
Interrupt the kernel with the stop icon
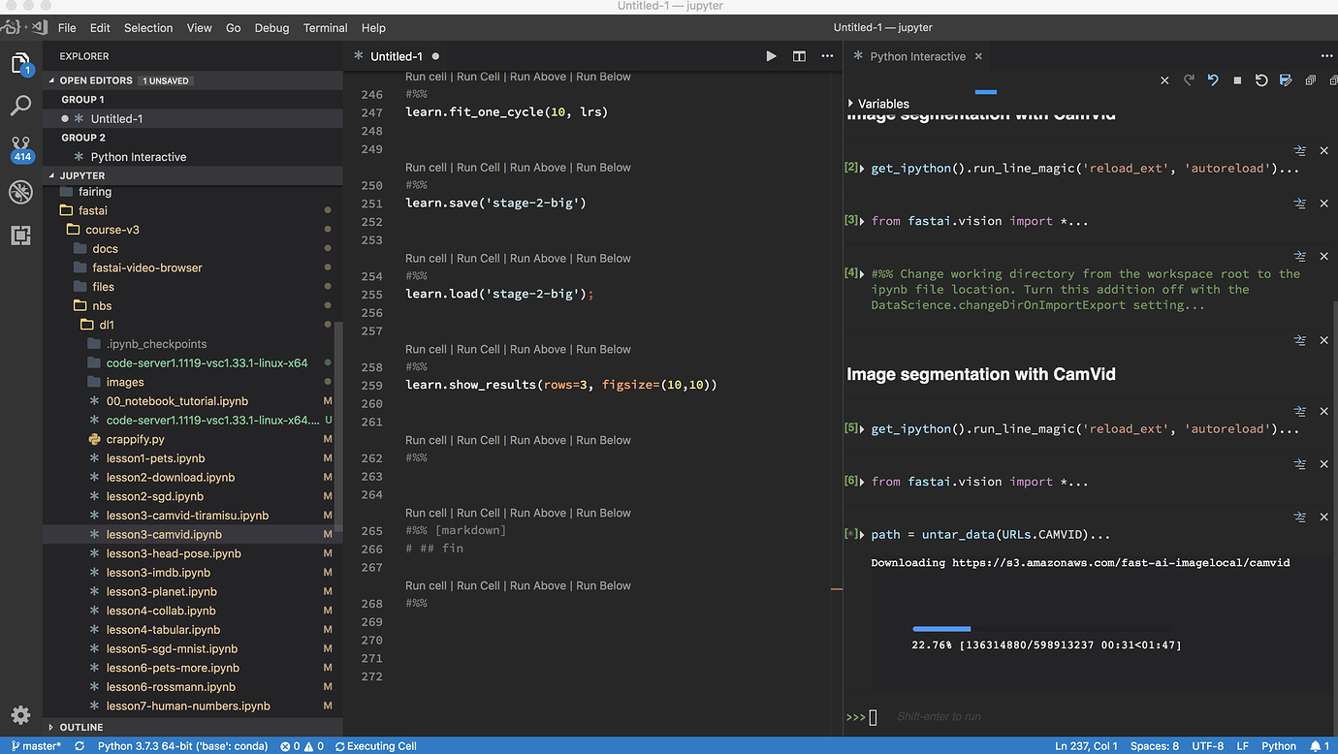click(1237, 80)
